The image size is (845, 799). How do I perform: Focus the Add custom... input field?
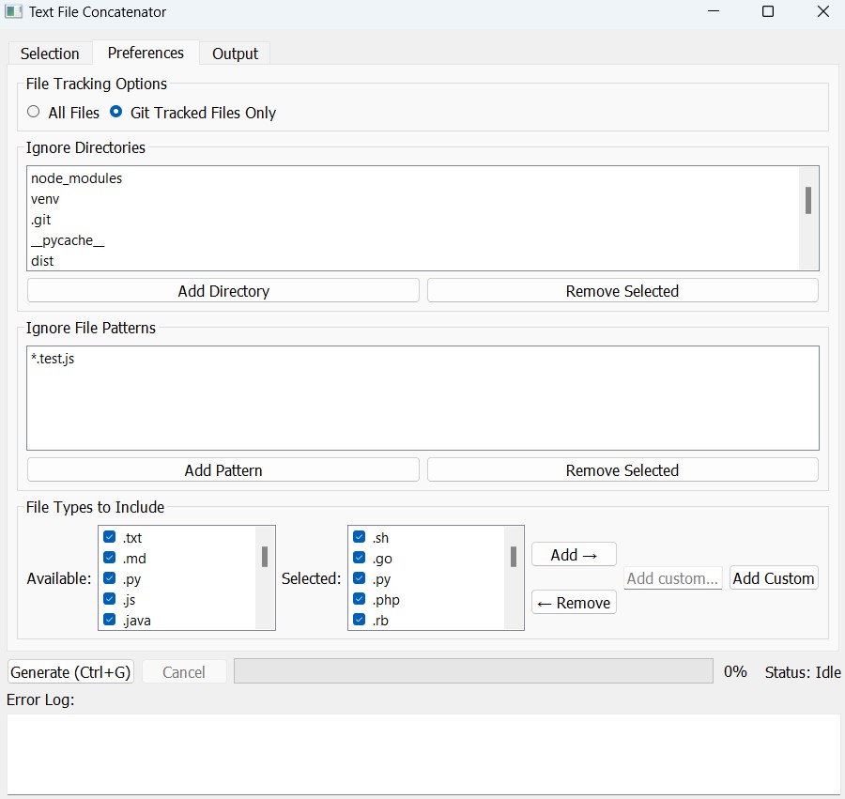coord(672,578)
